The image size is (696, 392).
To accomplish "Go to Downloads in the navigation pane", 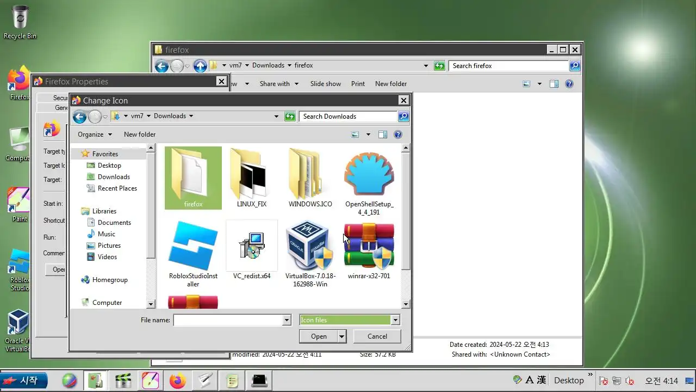I will pyautogui.click(x=114, y=177).
